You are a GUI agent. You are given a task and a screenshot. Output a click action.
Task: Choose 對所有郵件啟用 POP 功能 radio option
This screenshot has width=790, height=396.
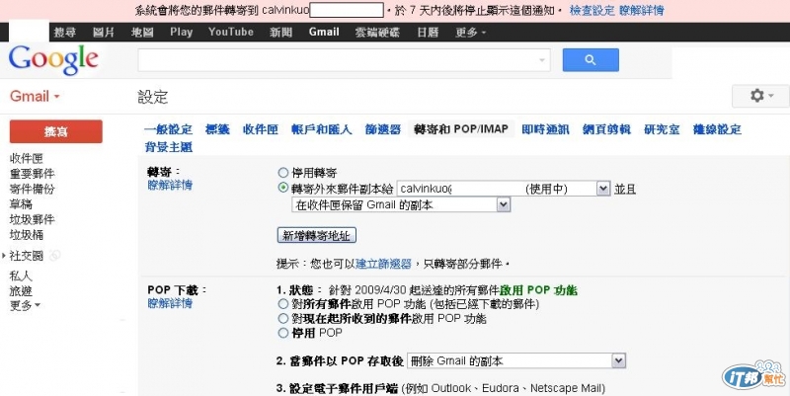pos(283,304)
